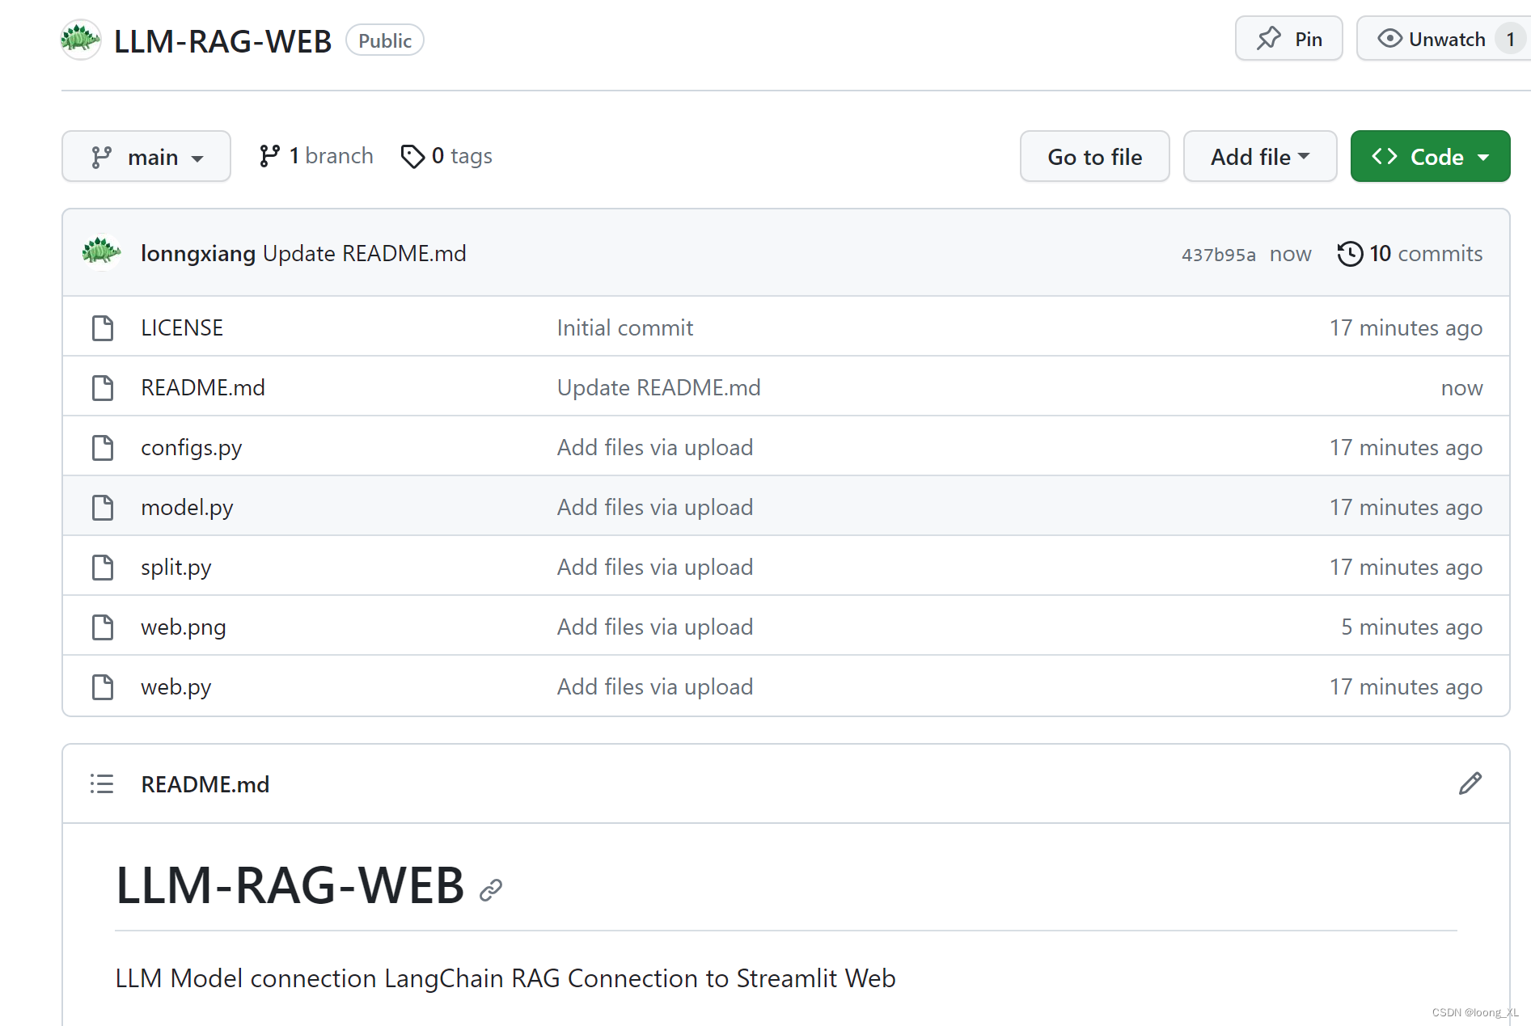Screen dimensions: 1531x1026
Task: Click the commit history clock icon
Action: click(1349, 253)
